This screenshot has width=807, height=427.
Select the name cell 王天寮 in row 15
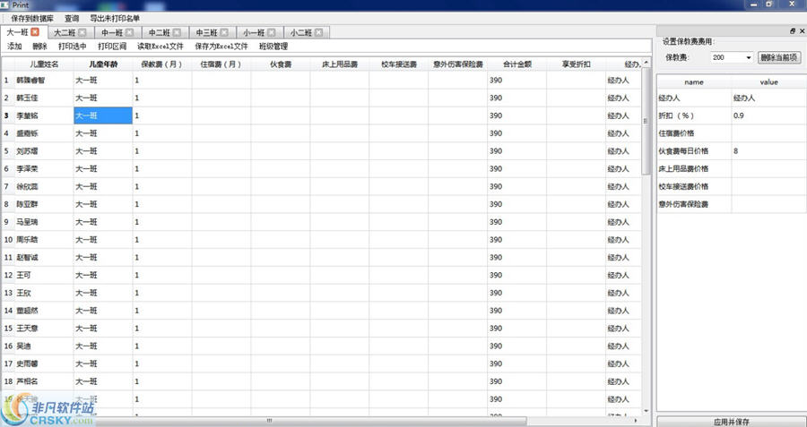click(44, 329)
